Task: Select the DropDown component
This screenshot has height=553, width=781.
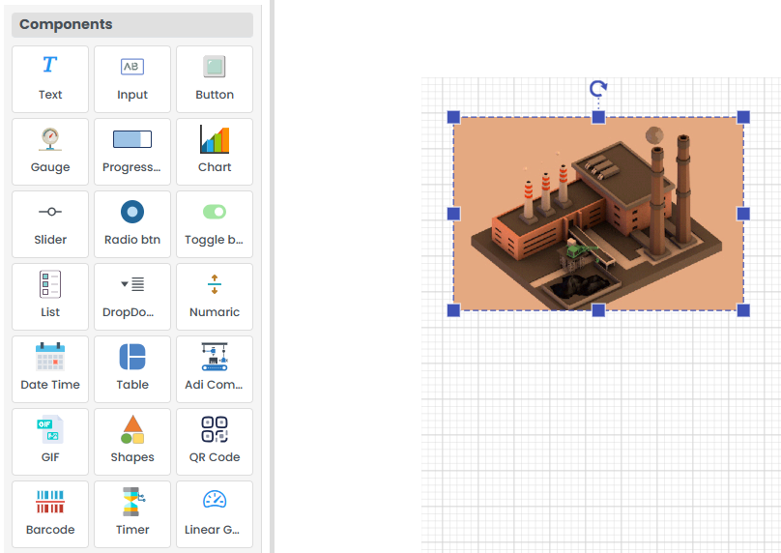Action: 132,297
